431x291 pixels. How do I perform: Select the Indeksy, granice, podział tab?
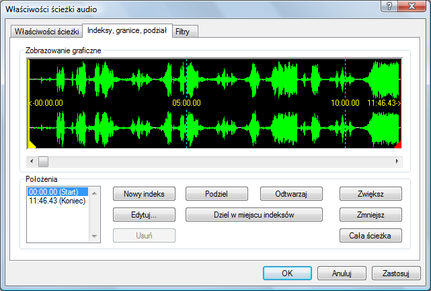click(x=127, y=30)
